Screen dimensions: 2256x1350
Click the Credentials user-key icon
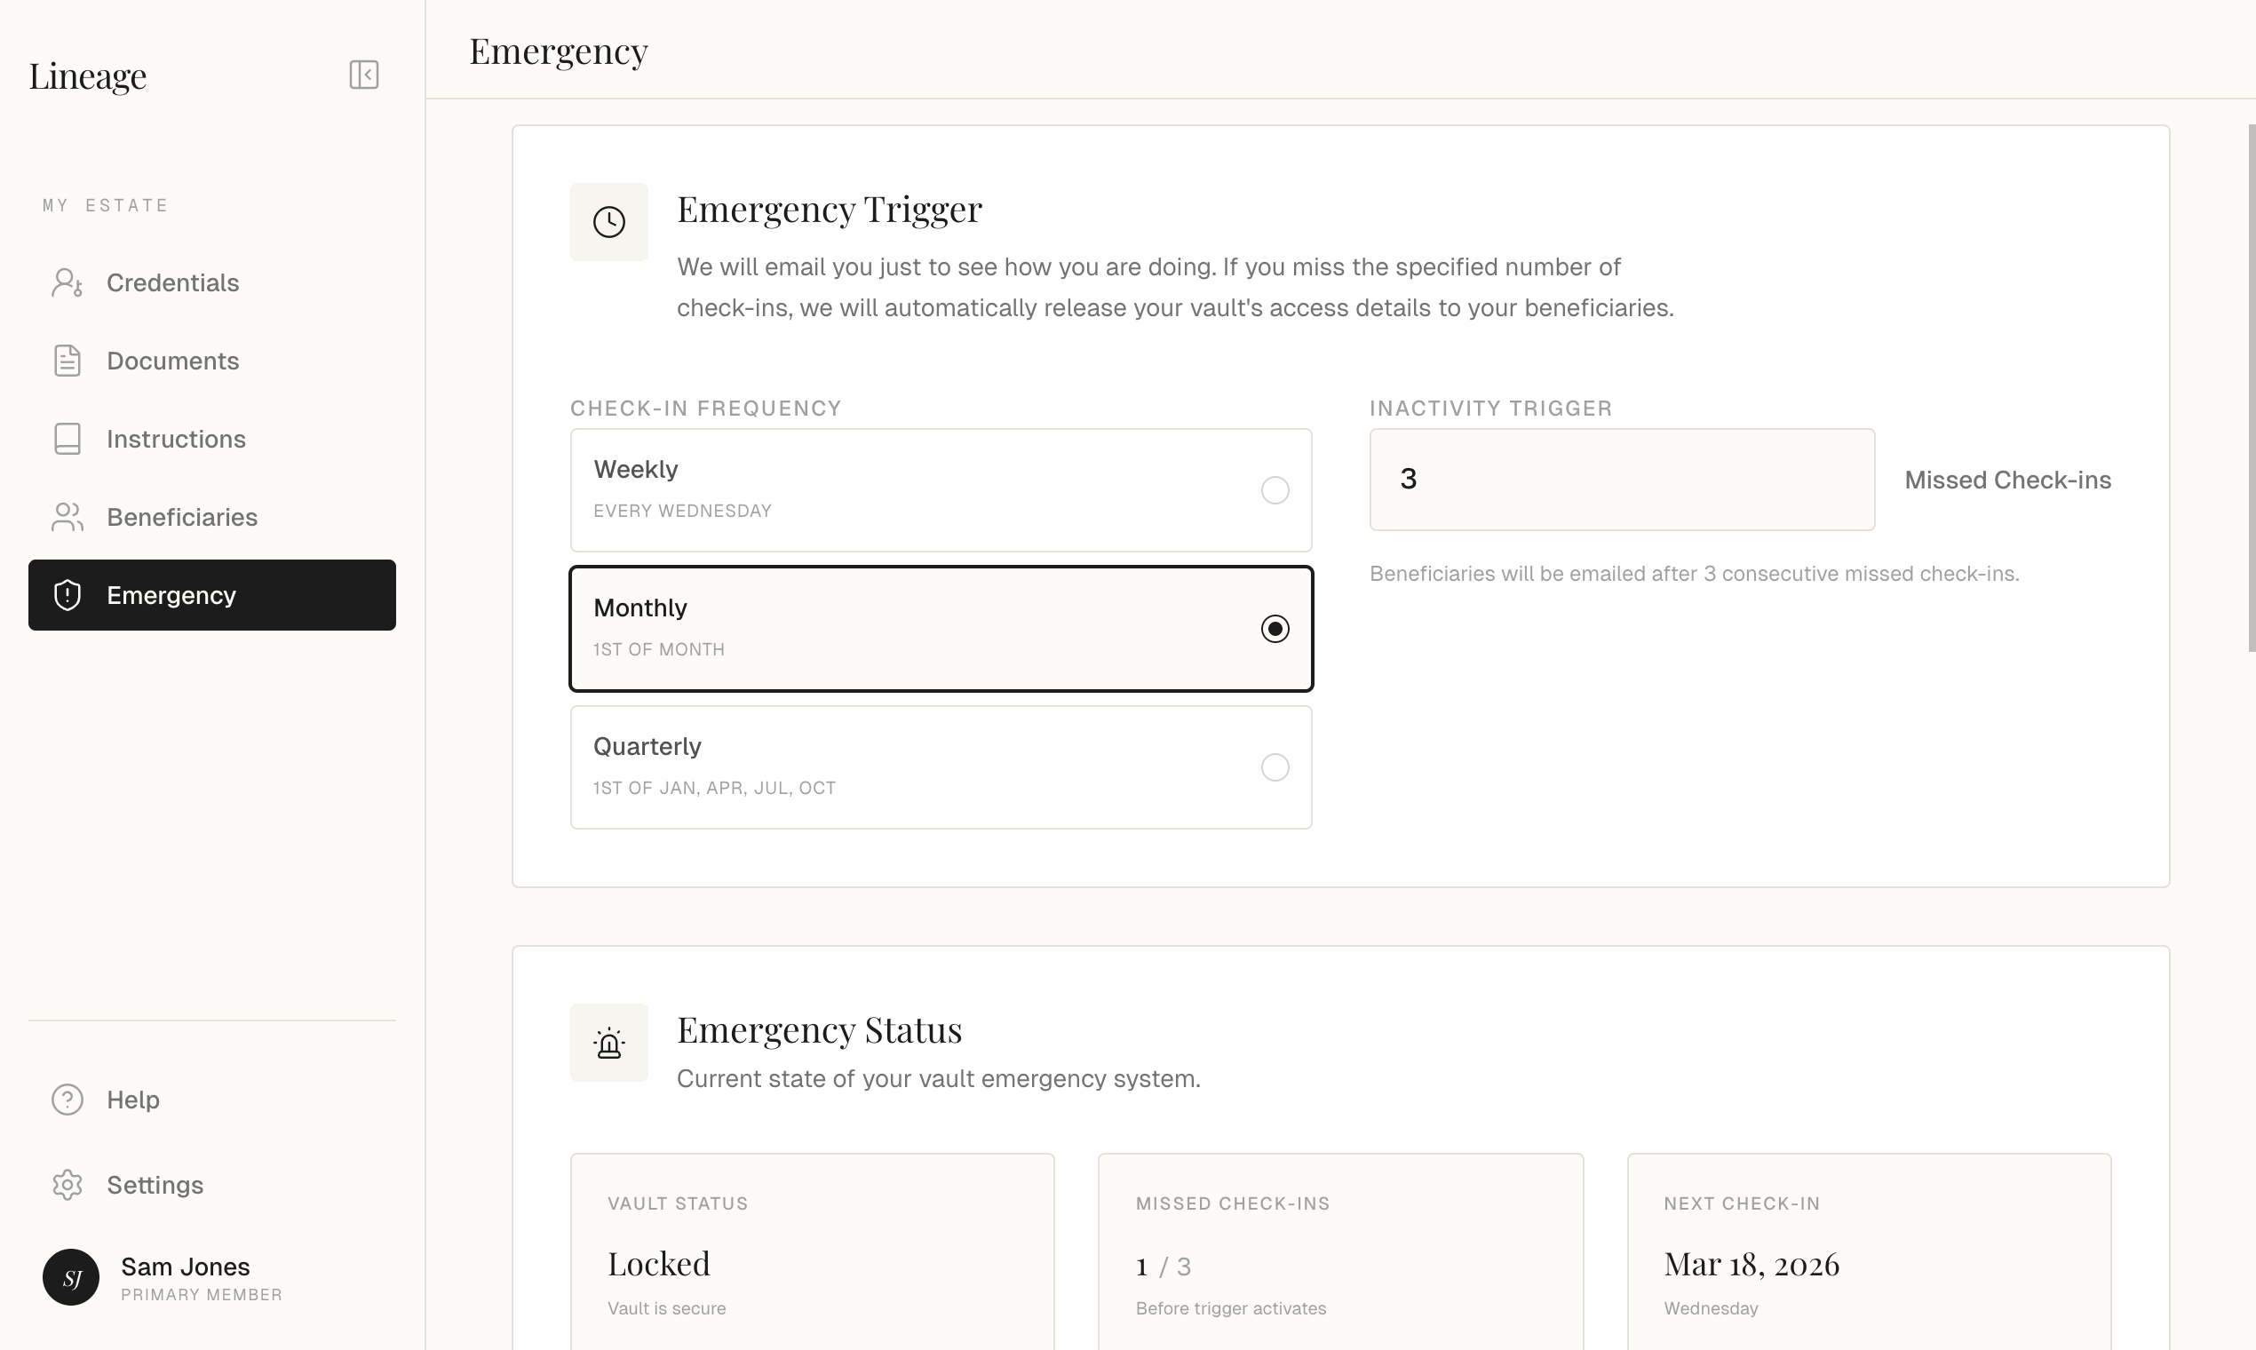pos(68,283)
